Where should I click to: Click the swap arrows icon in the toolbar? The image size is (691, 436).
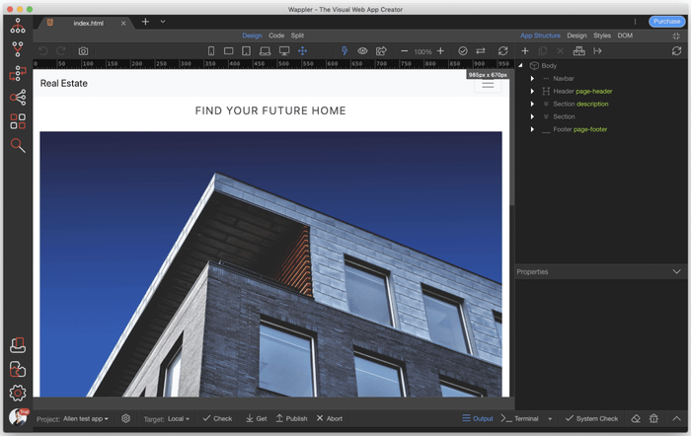click(481, 51)
